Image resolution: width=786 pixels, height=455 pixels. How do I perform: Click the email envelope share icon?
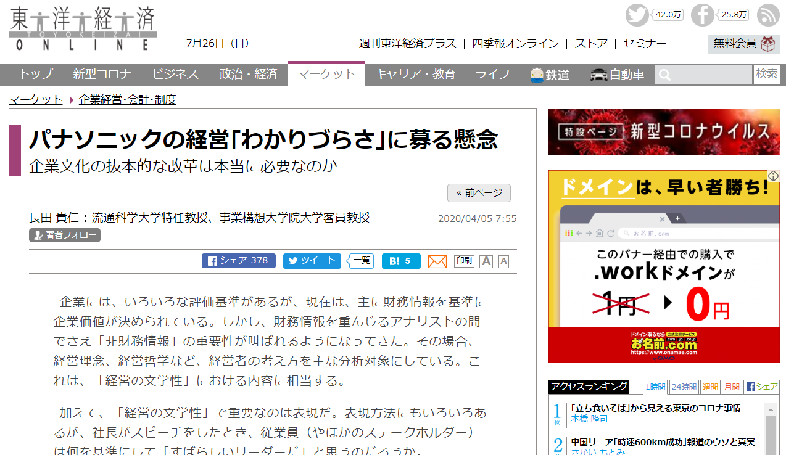(437, 261)
